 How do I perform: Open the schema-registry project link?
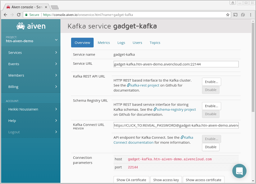(x=176, y=109)
